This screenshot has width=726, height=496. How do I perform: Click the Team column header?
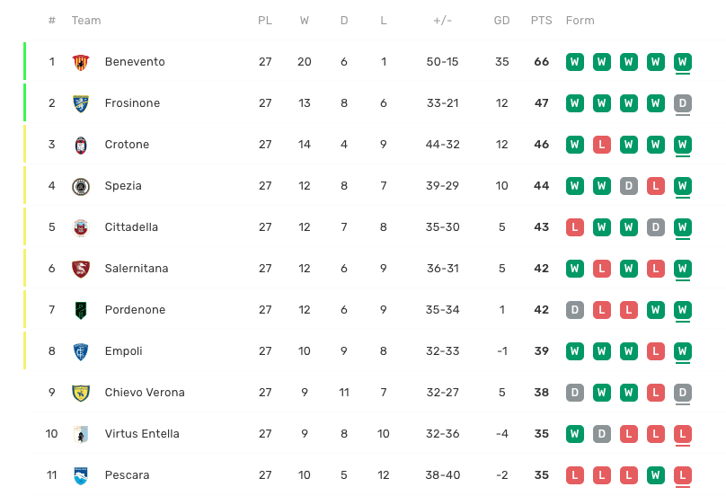pyautogui.click(x=86, y=21)
